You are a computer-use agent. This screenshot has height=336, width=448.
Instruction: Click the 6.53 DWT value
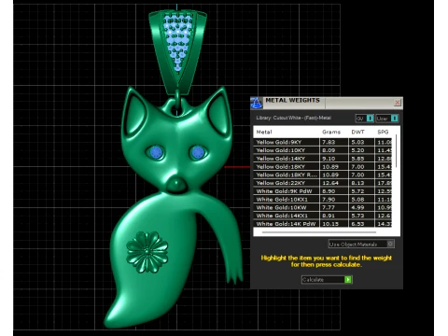(357, 224)
